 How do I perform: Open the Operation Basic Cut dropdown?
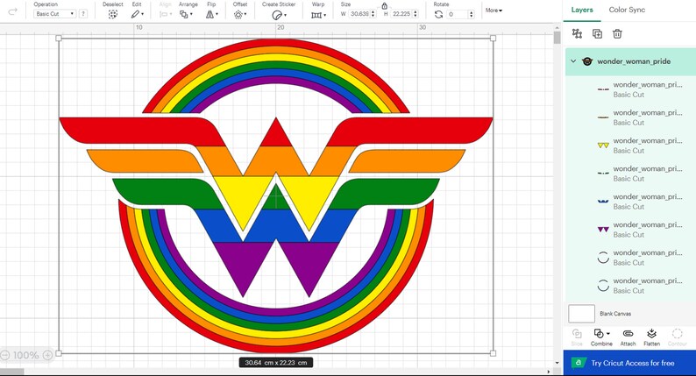(54, 14)
